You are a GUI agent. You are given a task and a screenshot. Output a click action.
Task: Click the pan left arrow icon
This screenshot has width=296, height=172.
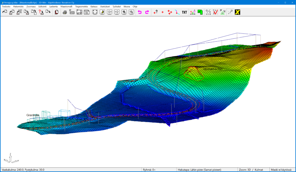[110, 12]
